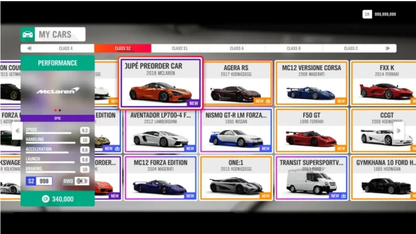Click the S2 998 performance index badge
The width and height of the screenshot is (416, 234).
(x=39, y=181)
